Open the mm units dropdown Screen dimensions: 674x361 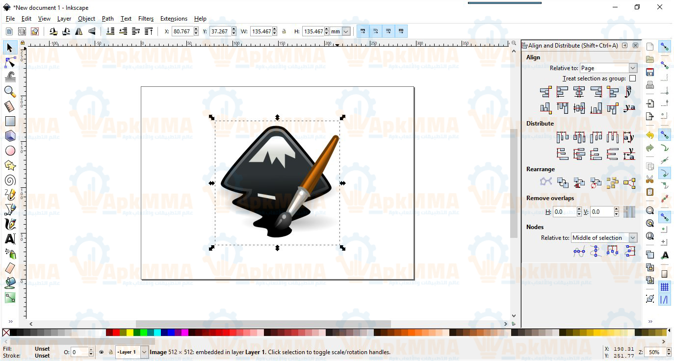pos(340,31)
